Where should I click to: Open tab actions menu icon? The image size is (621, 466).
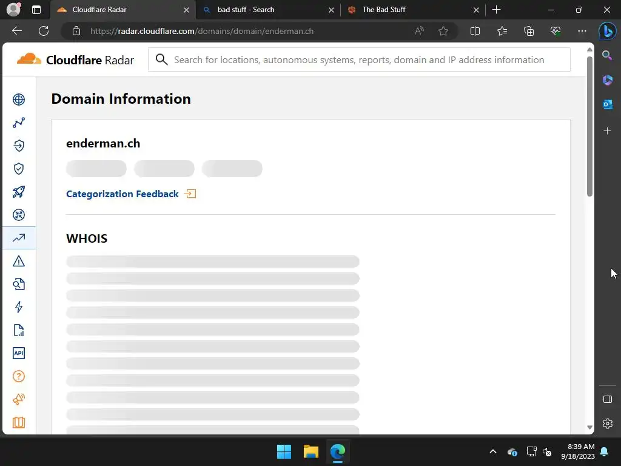36,10
